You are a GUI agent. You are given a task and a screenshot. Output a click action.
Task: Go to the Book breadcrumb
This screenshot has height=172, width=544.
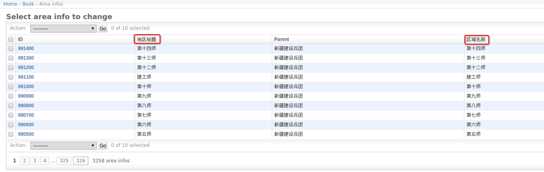click(x=28, y=4)
